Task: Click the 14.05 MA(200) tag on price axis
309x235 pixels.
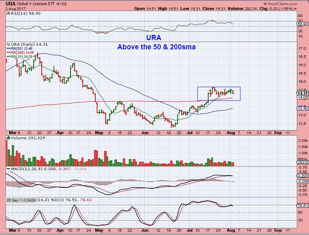Action: click(x=303, y=98)
